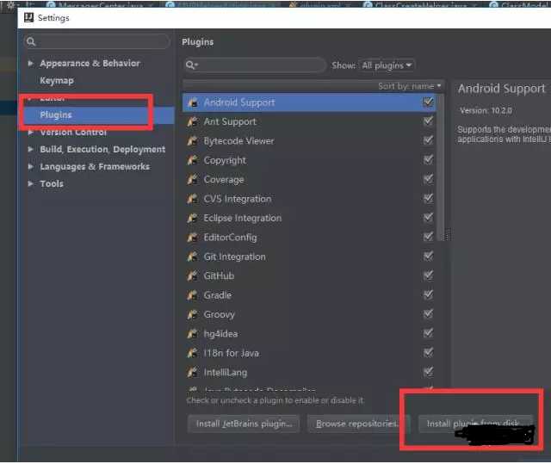Click the EditorConfig plugin icon

click(193, 238)
